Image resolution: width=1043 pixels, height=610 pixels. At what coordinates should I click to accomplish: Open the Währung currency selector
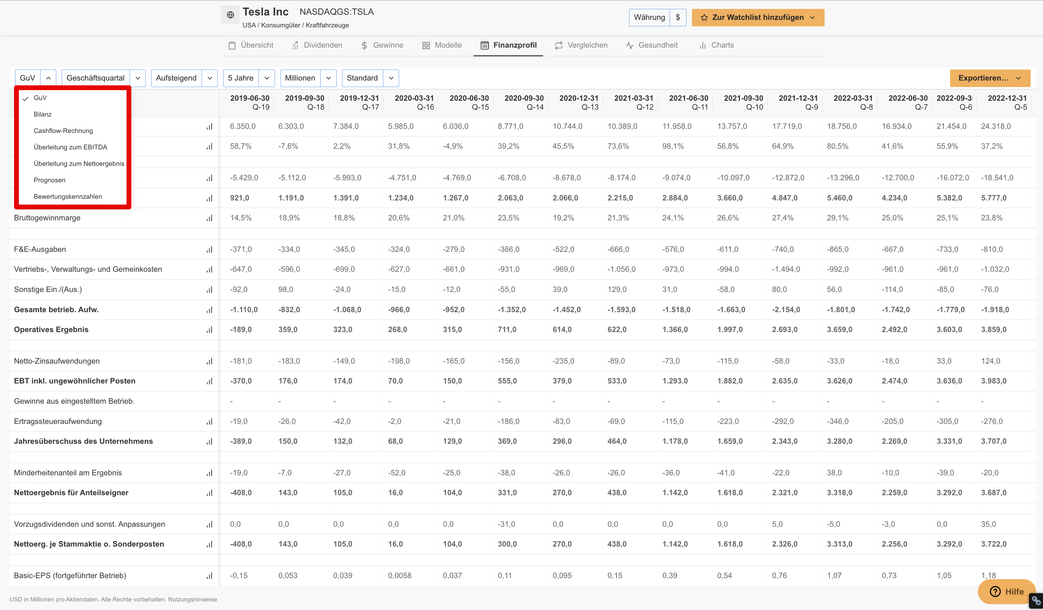pos(658,17)
